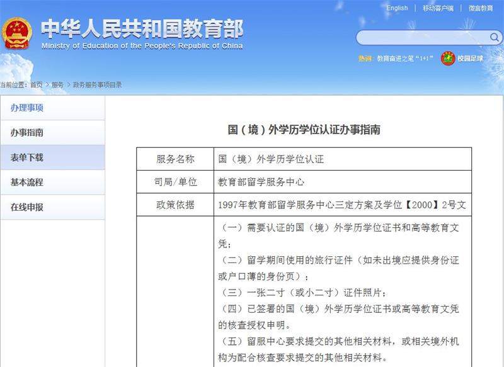Click requirement (一) 需要认证的国（境）外学历学位证书

pos(338,235)
